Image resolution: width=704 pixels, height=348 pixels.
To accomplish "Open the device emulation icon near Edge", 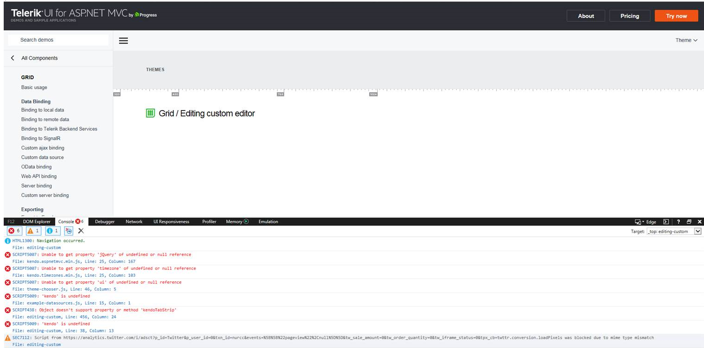I will 639,222.
